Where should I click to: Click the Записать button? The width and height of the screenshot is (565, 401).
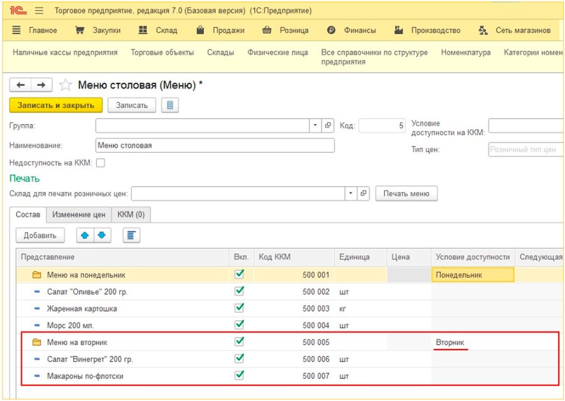click(132, 105)
